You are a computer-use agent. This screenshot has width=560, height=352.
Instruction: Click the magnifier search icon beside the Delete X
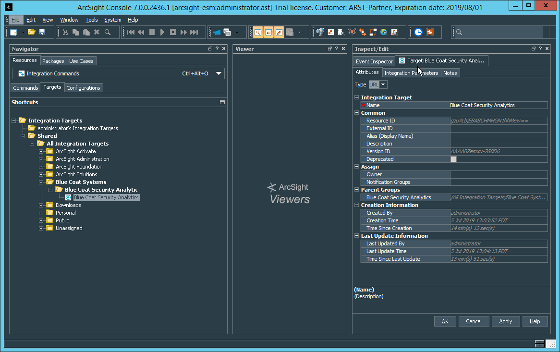108,32
